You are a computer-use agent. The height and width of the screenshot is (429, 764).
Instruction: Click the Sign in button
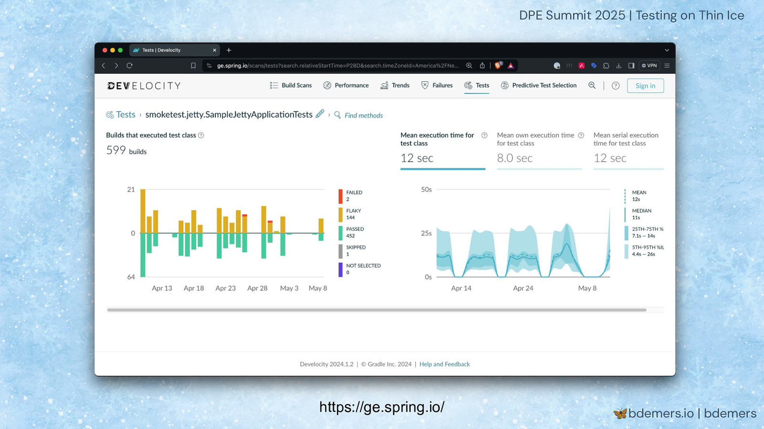645,86
